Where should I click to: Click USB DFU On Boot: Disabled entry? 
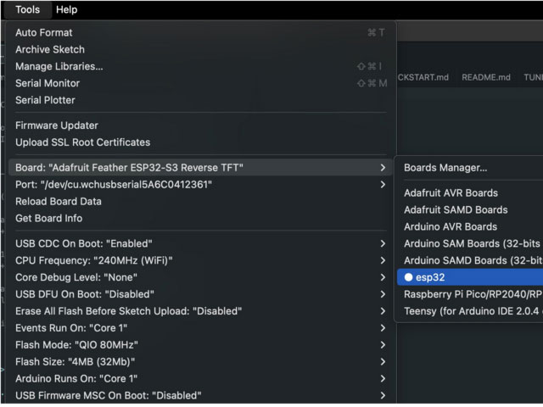point(200,295)
